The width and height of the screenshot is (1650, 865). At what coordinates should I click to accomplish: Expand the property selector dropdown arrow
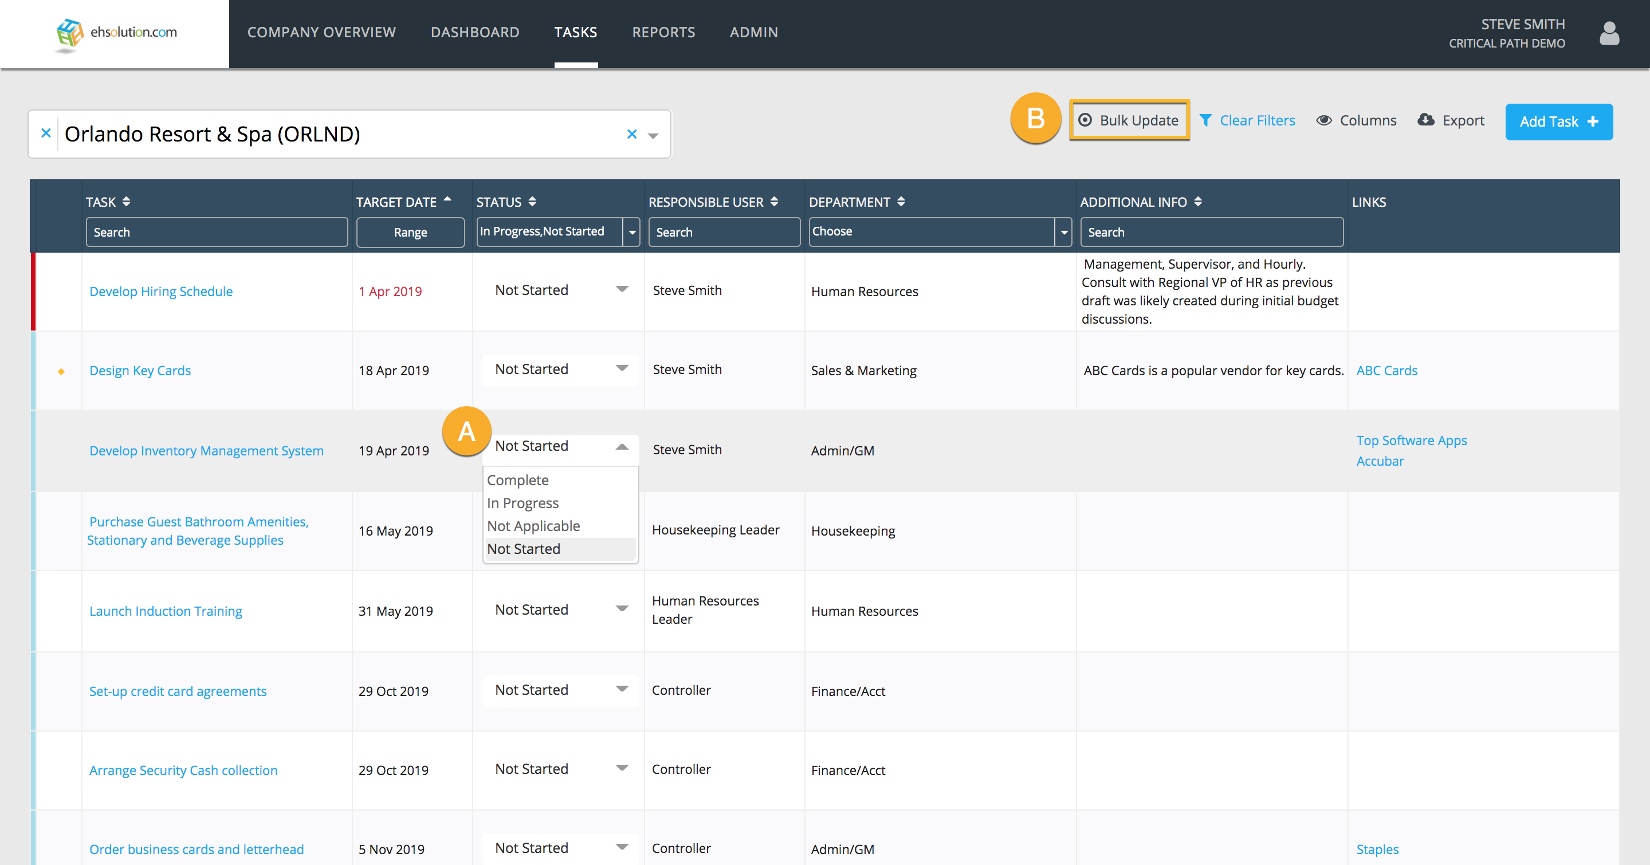(x=653, y=135)
